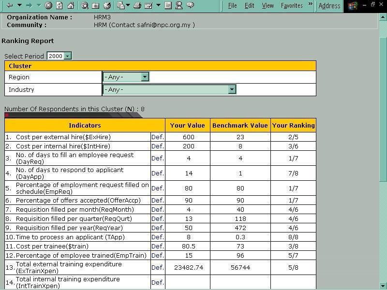This screenshot has height=290, width=387.
Task: Click the browser Back arrow button
Action: tap(9, 6)
